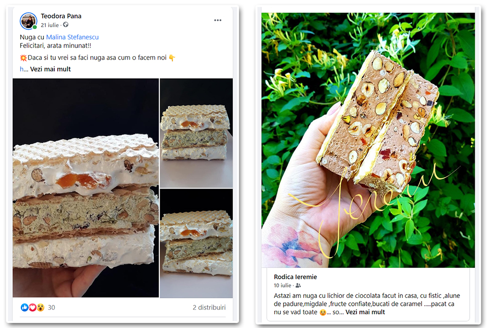Viewport: 493px width, 328px height.
Task: Click the globe public-audience icon
Action: [66, 25]
